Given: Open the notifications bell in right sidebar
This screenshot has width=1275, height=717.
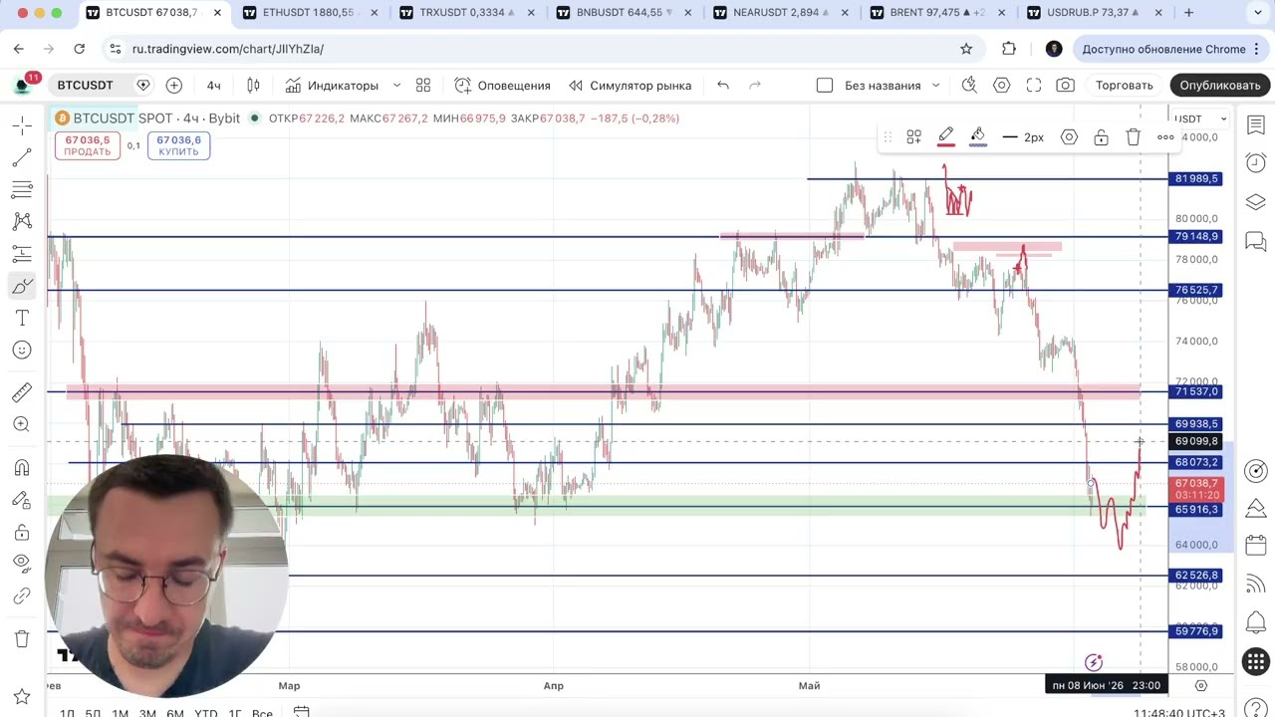Looking at the screenshot, I should point(1256,623).
